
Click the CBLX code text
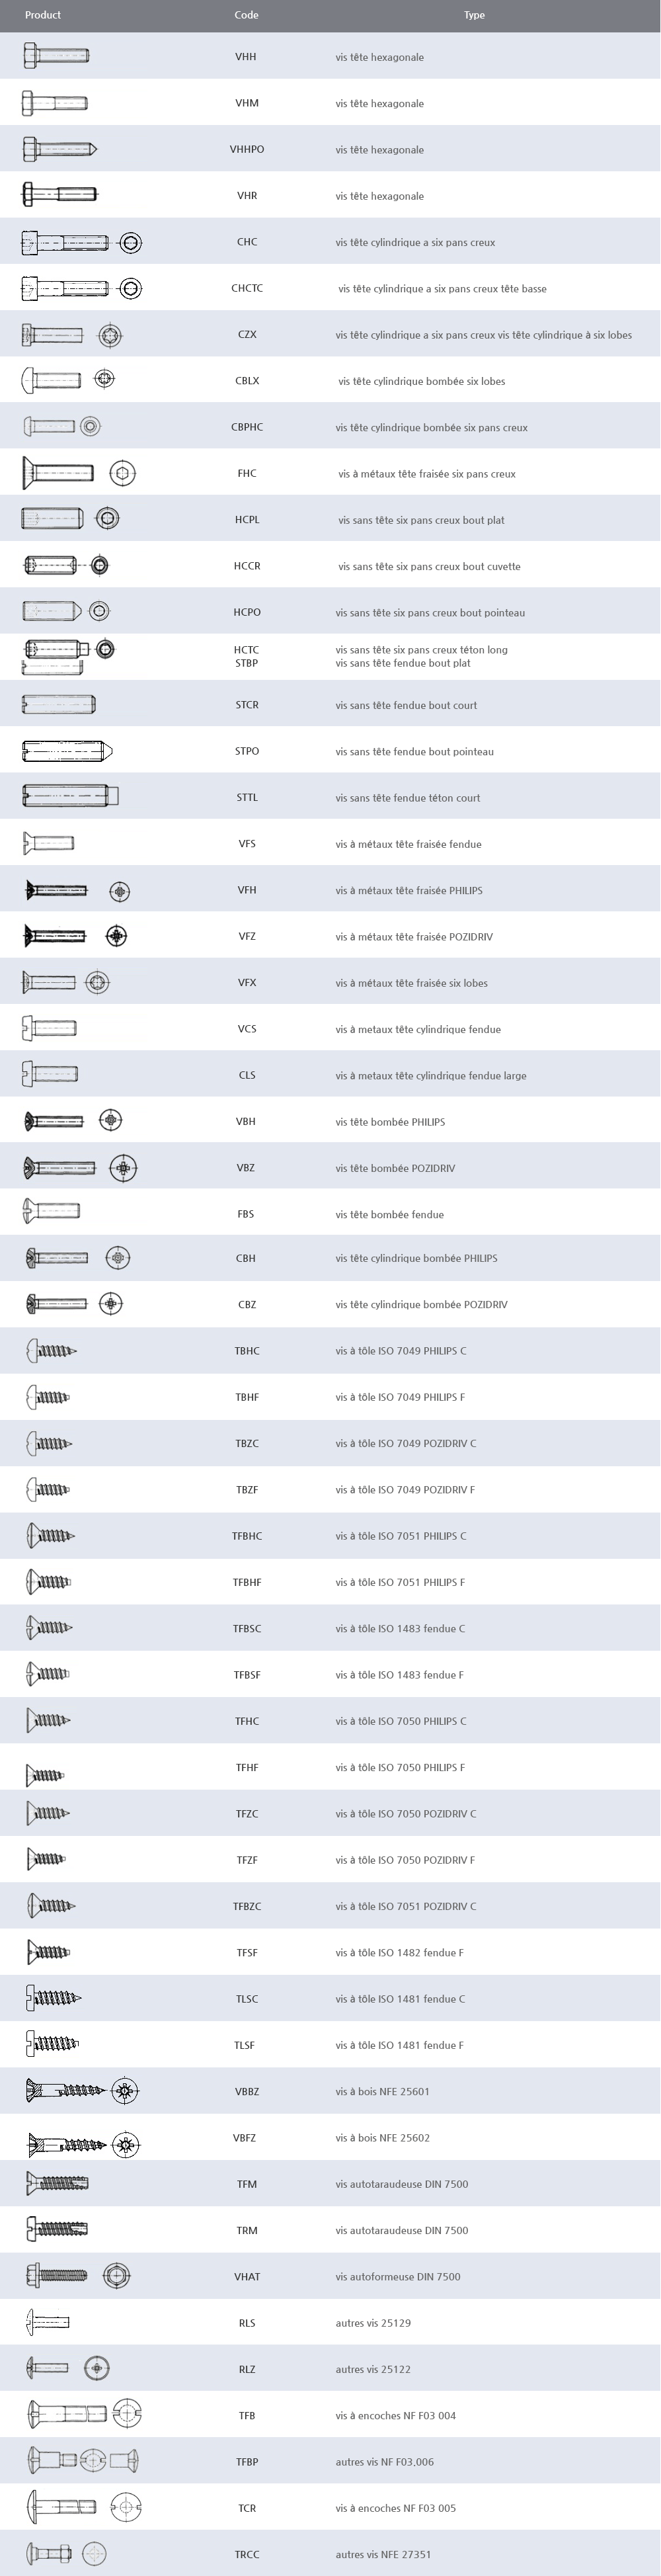click(x=247, y=381)
